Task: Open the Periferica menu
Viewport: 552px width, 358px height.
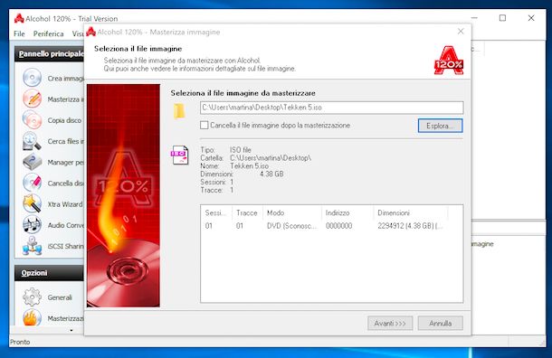Action: pyautogui.click(x=49, y=33)
